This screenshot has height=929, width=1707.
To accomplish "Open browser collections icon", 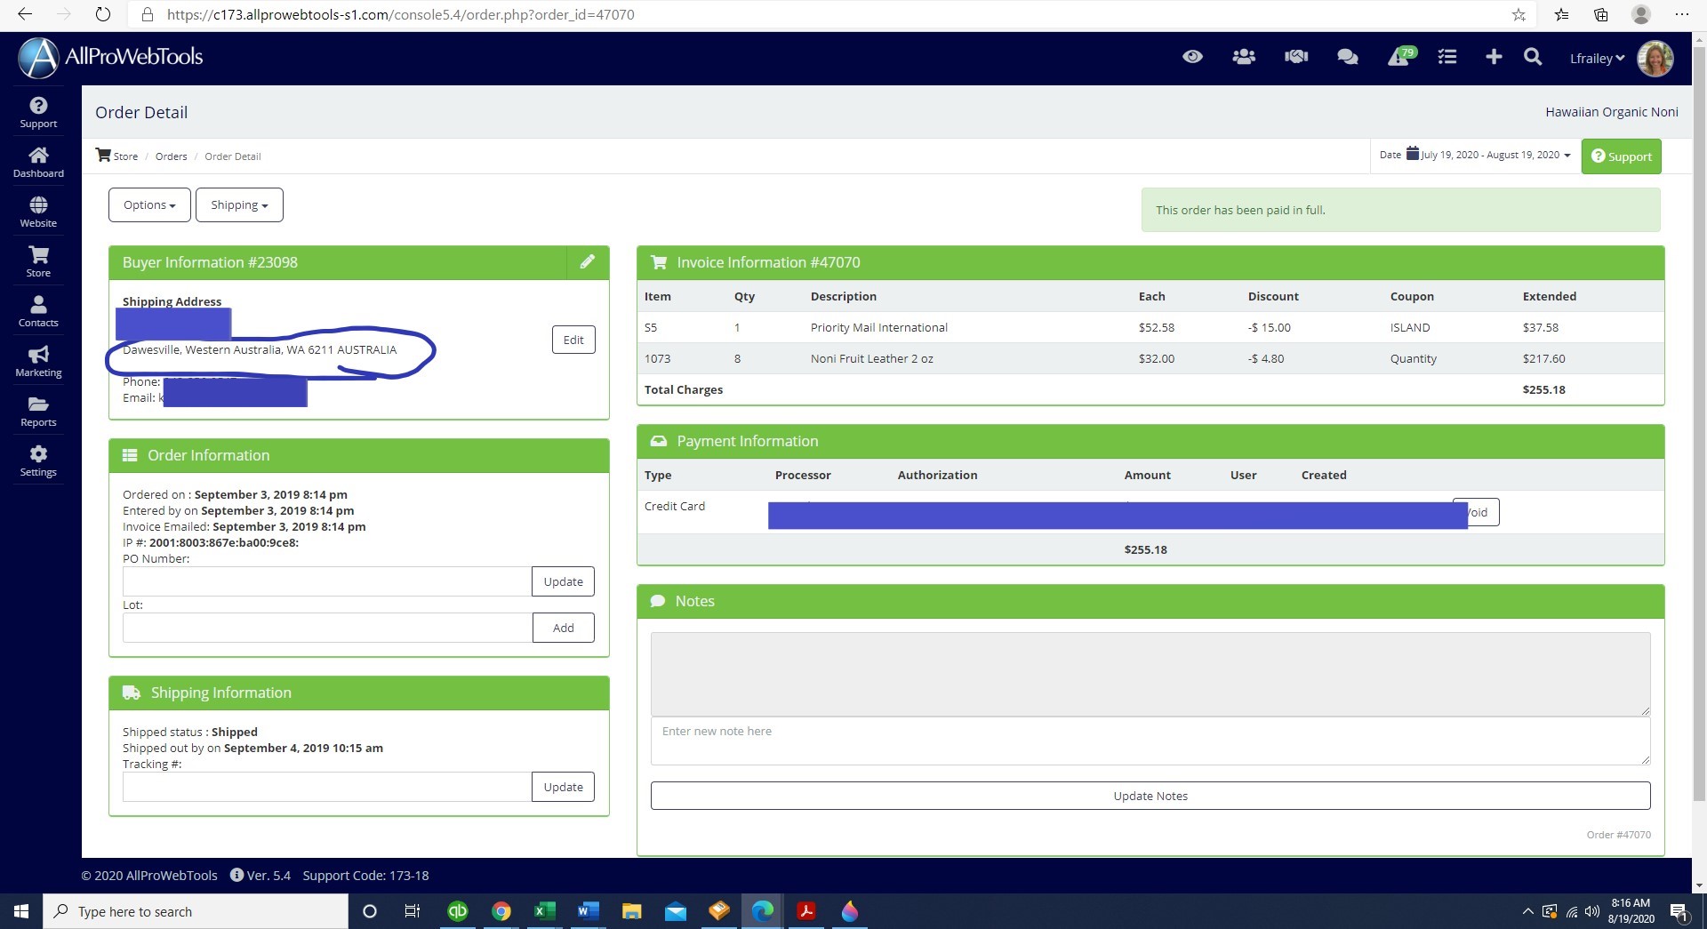I will coord(1601,15).
